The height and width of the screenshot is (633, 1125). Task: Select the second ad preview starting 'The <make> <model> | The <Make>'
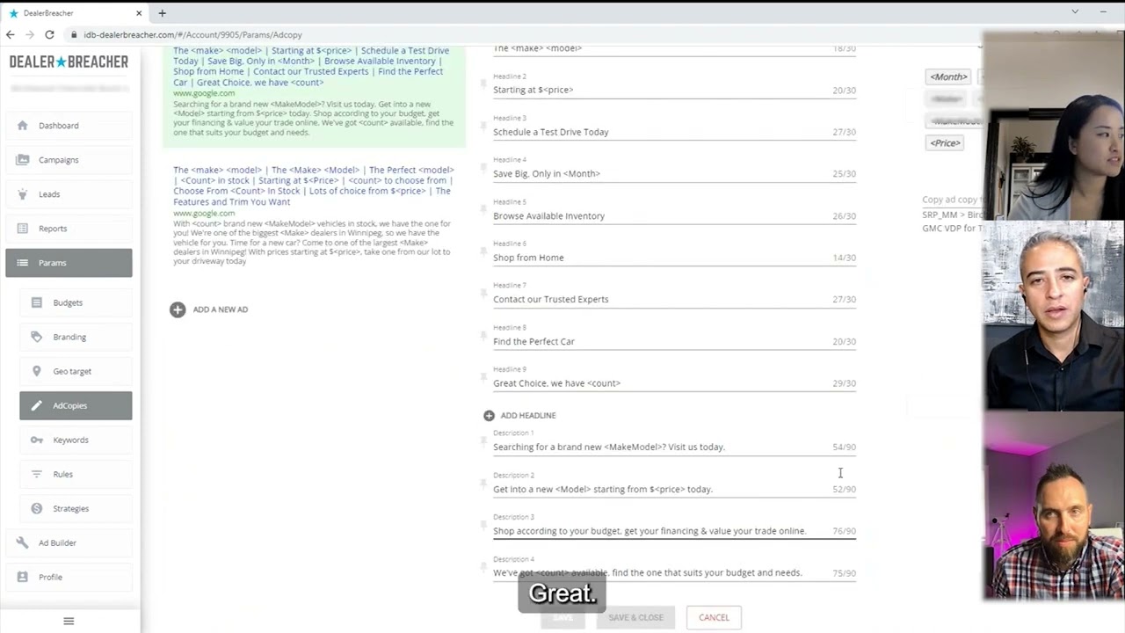(314, 216)
